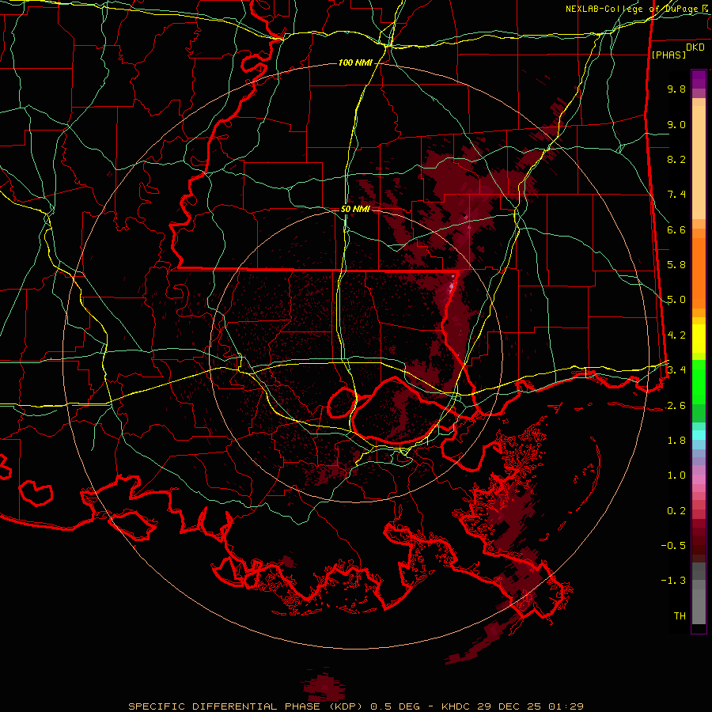This screenshot has height=712, width=712.
Task: Click the SPECIFIC DIFFERENTIAL PHASE (KDP) title caption
Action: 248,706
